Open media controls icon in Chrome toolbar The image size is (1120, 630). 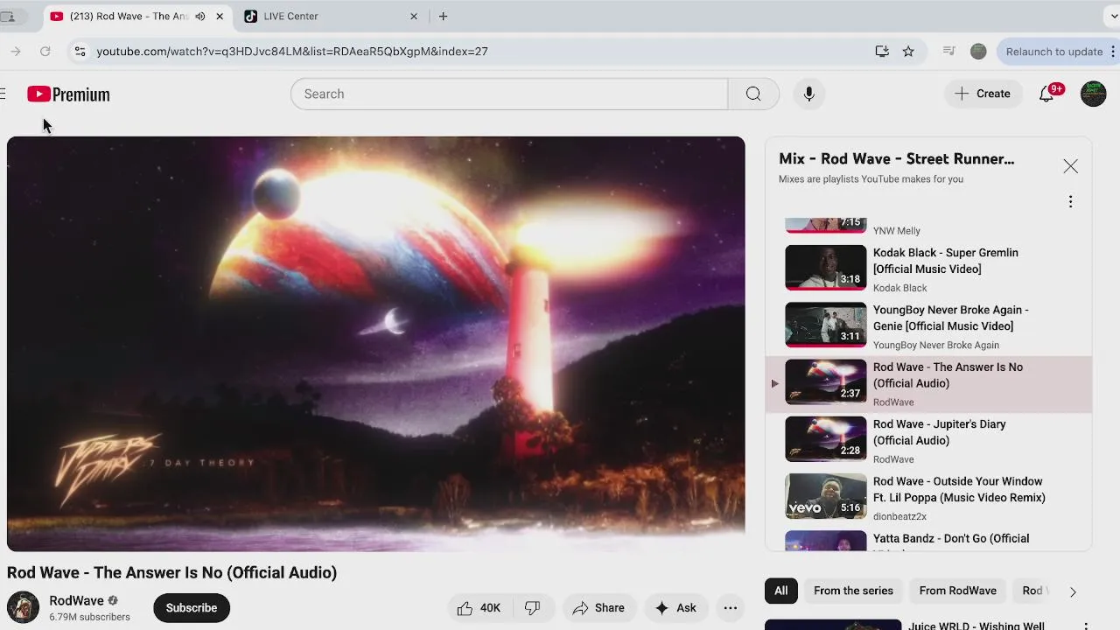(x=948, y=52)
